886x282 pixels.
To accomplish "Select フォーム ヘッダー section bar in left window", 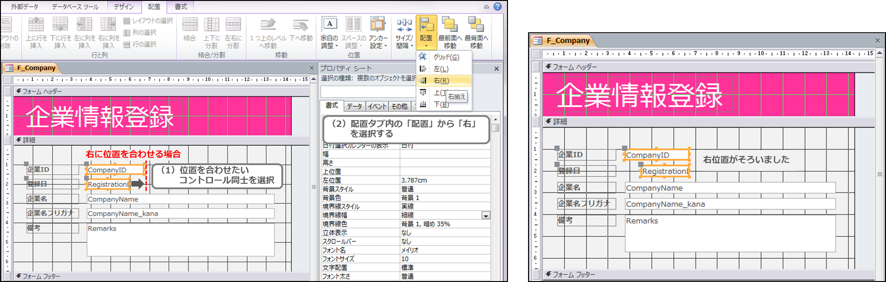I will tap(161, 91).
